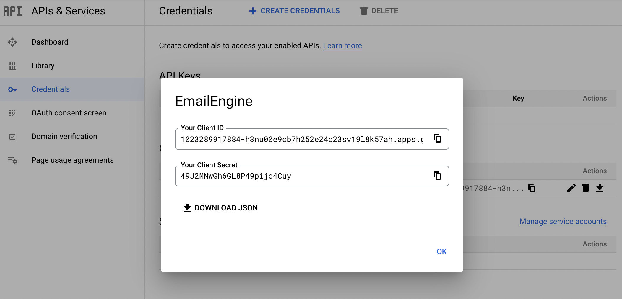This screenshot has height=299, width=622.
Task: Click the trash icon next to DELETE
Action: (364, 11)
